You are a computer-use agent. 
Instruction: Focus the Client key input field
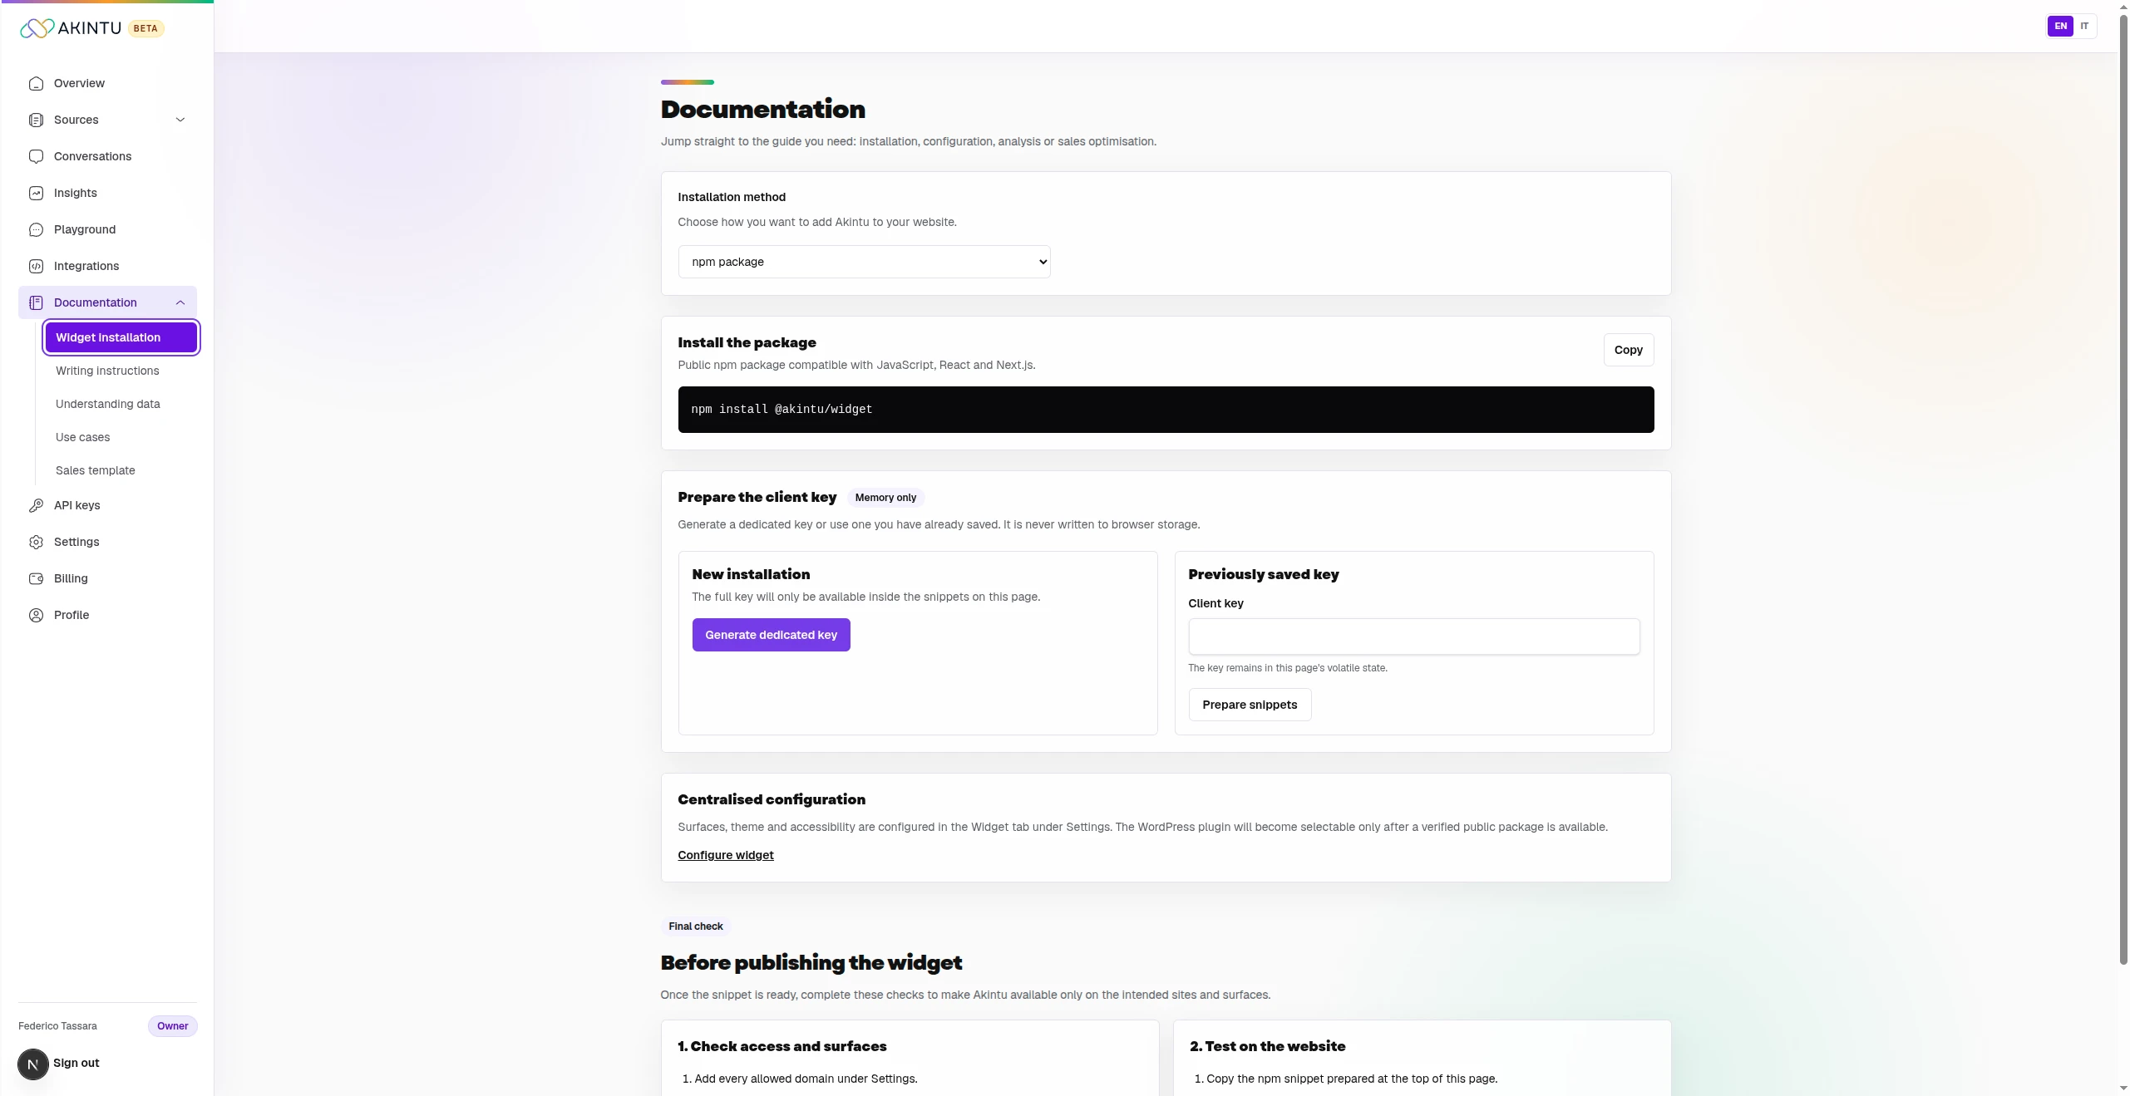coord(1414,636)
